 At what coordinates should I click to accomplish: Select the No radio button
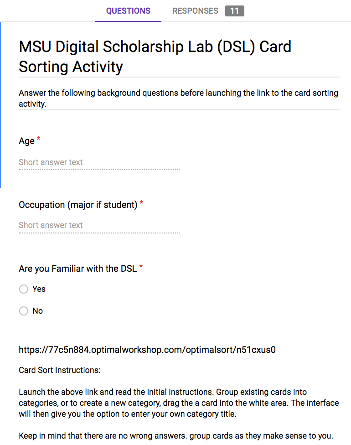click(24, 311)
